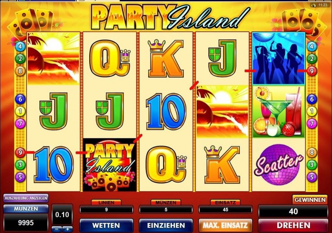Select payline 6 marker on left side
332x233 pixels.
coord(20,99)
